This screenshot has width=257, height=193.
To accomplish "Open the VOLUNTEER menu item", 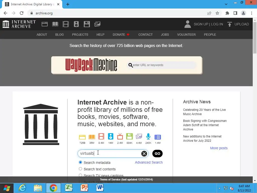I will click(186, 35).
